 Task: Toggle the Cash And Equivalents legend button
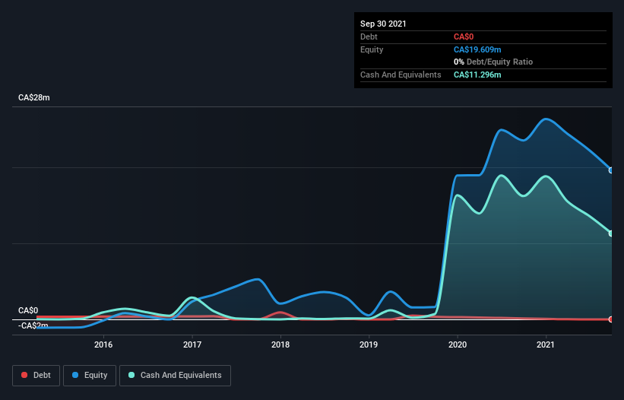(175, 376)
